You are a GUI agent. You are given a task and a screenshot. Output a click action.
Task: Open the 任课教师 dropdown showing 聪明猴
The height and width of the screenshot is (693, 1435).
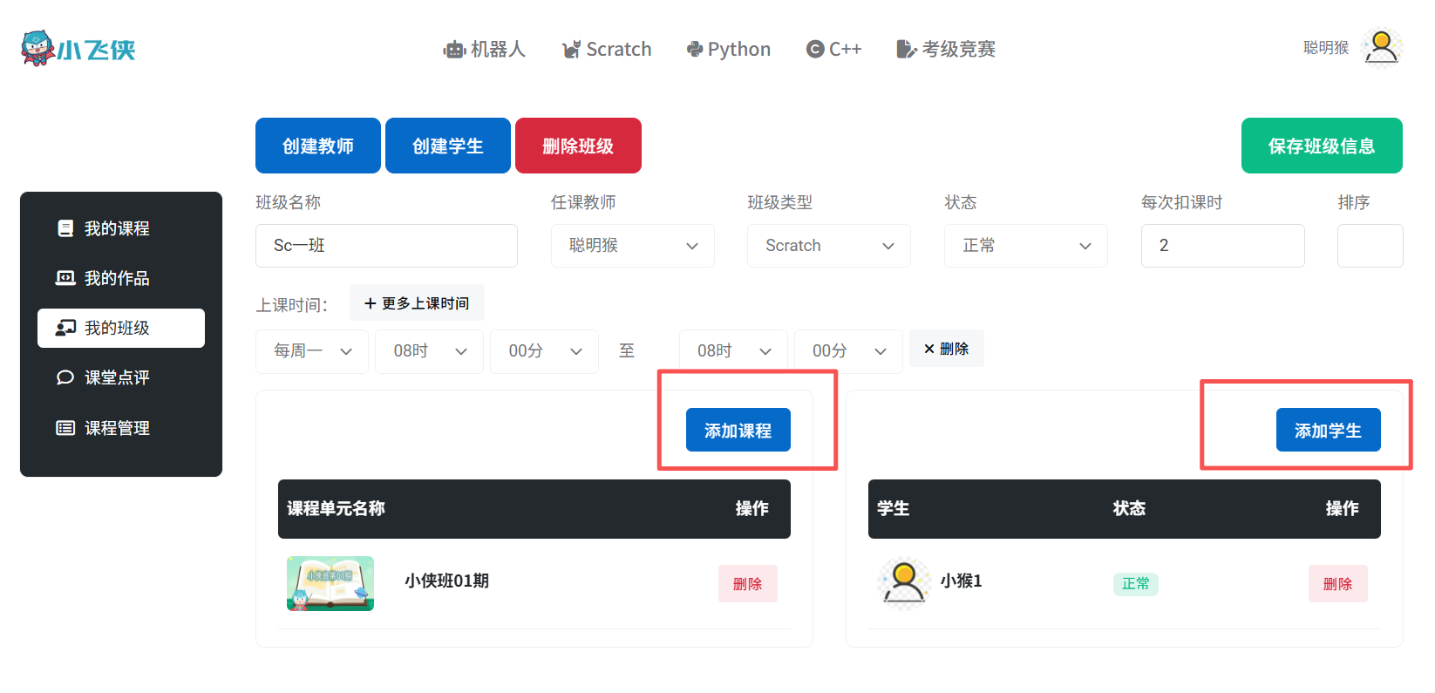point(633,246)
